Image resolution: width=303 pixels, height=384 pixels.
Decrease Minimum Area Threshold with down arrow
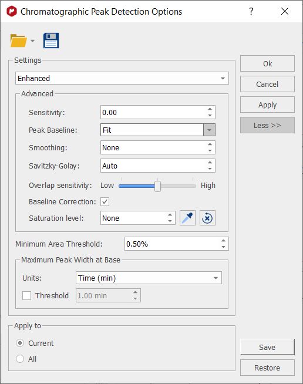223,247
